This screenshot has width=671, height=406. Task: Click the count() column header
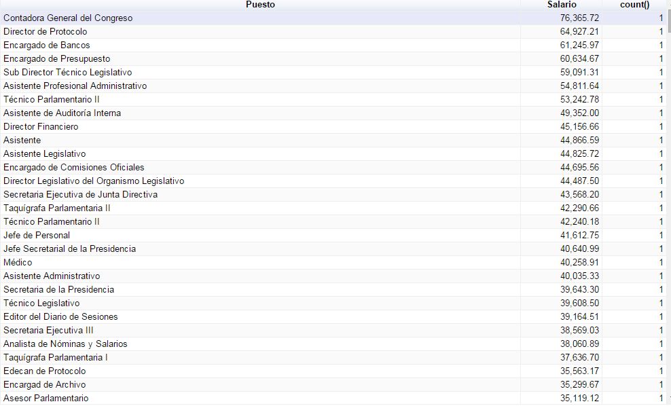click(x=634, y=5)
